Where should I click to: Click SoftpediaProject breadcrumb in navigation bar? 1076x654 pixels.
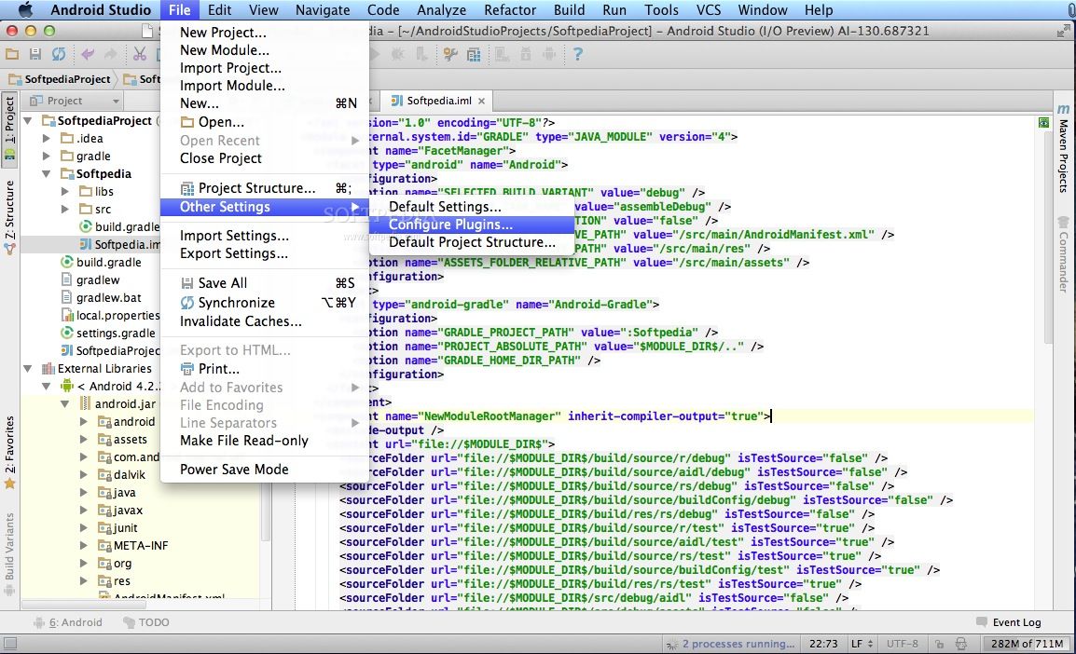pyautogui.click(x=60, y=79)
